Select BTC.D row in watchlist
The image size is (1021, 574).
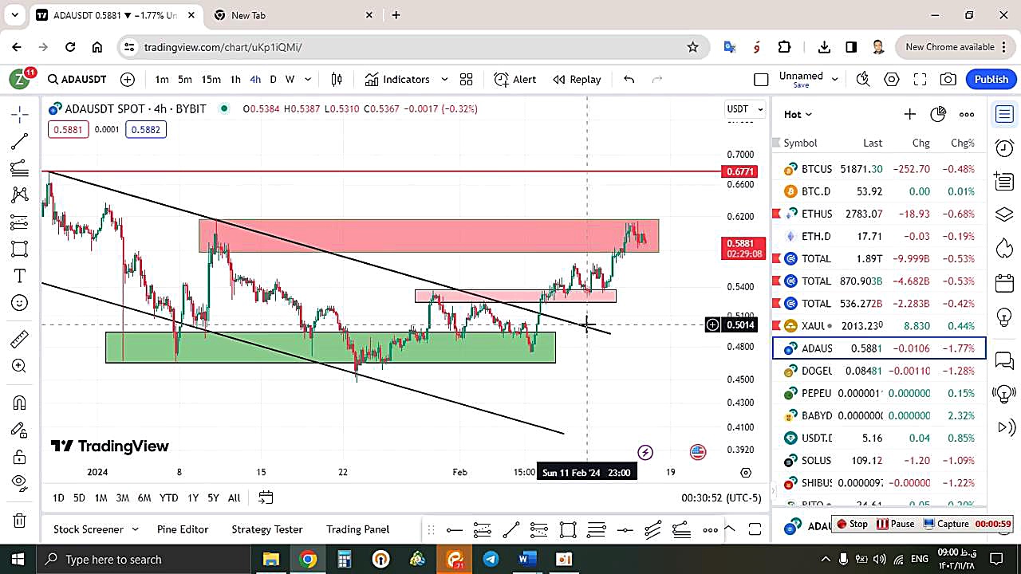879,191
